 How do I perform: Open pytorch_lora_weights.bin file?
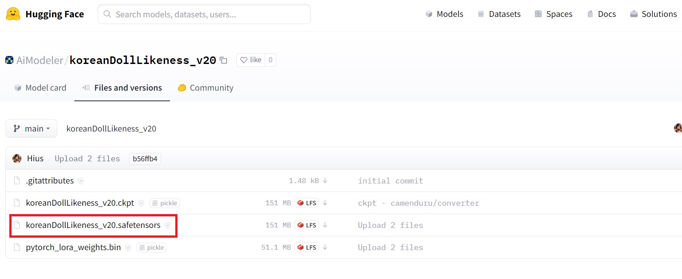(x=73, y=247)
